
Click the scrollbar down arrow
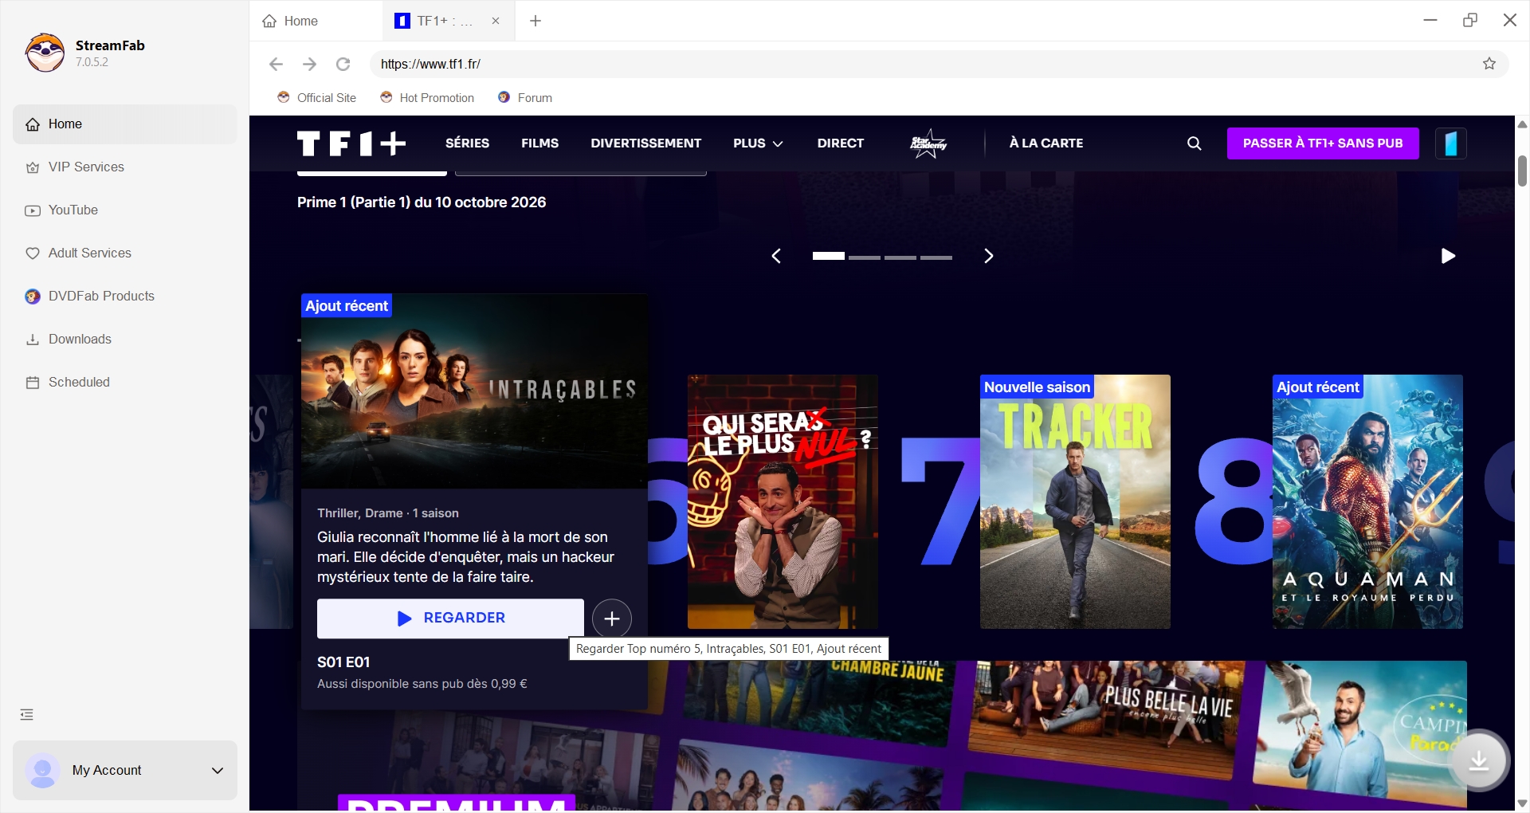tap(1522, 803)
